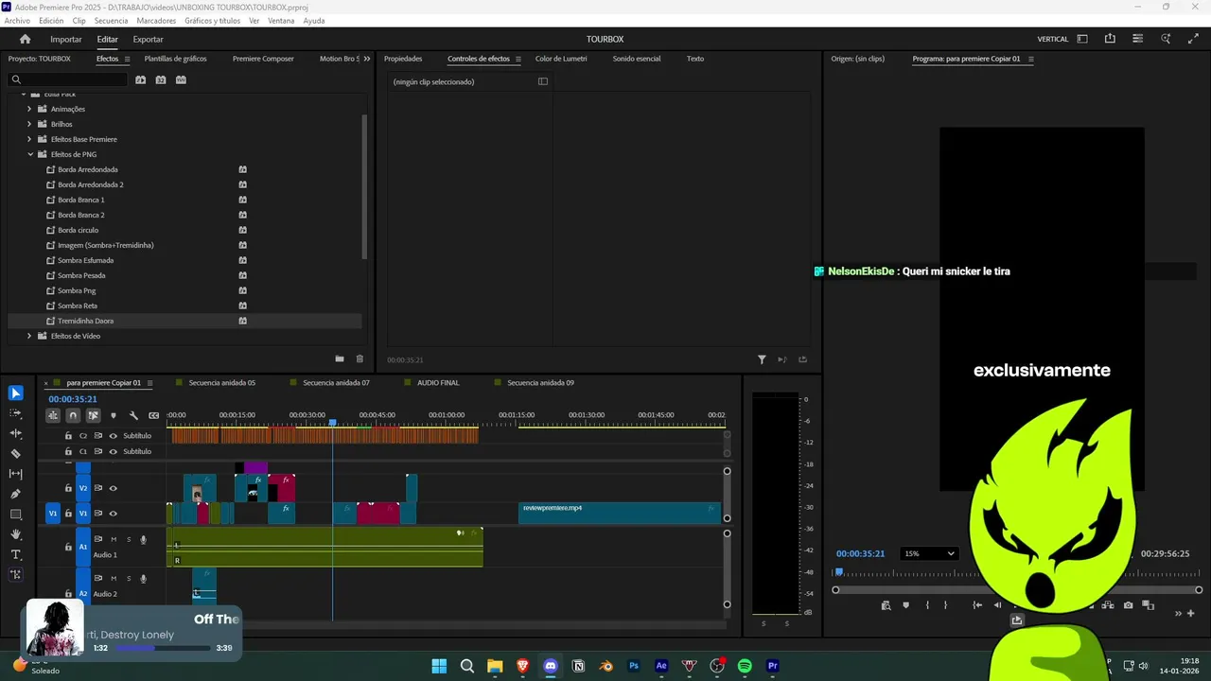
Task: Expand the Animações folder
Action: (29, 109)
